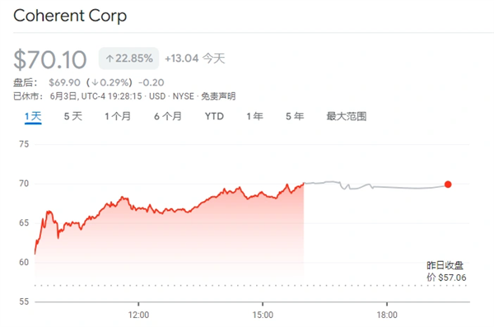Click the 免责声明 disclaimer link
This screenshot has height=327, width=494.
point(218,96)
